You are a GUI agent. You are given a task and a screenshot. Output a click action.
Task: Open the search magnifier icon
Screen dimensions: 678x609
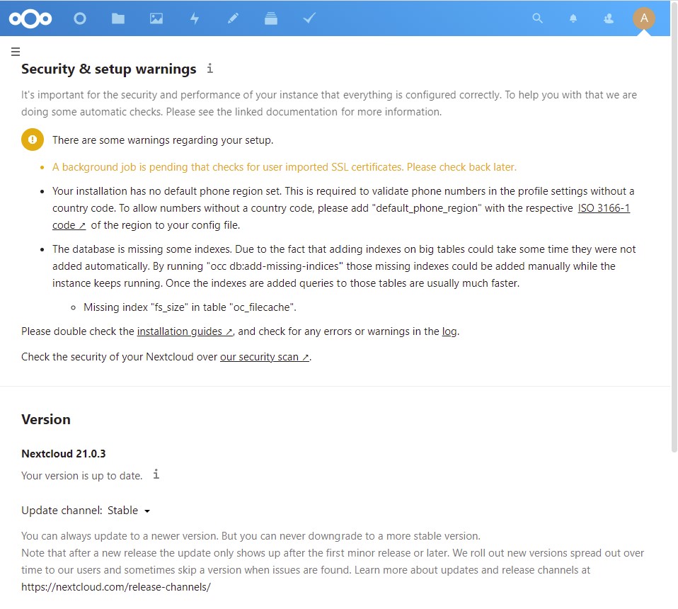(x=537, y=18)
